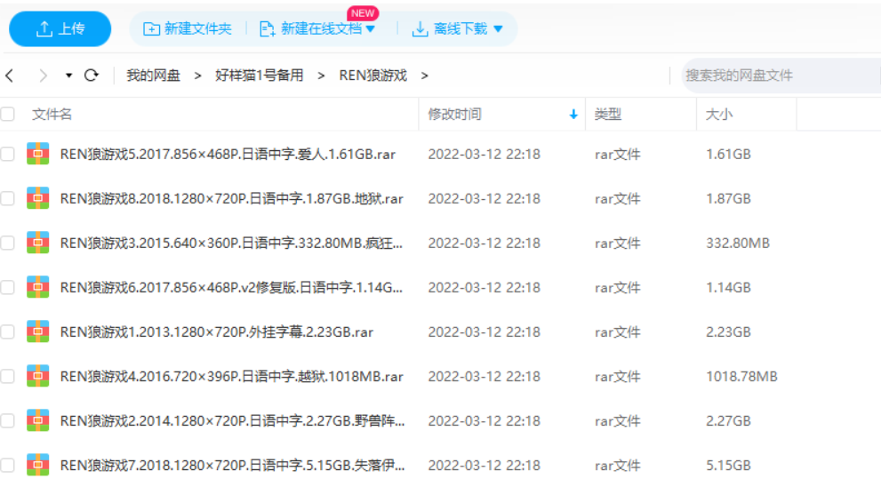Click the back navigation arrow
This screenshot has height=487, width=881.
coord(10,76)
